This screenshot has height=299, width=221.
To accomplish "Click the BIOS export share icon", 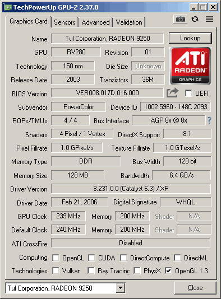I will pyautogui.click(x=173, y=93).
